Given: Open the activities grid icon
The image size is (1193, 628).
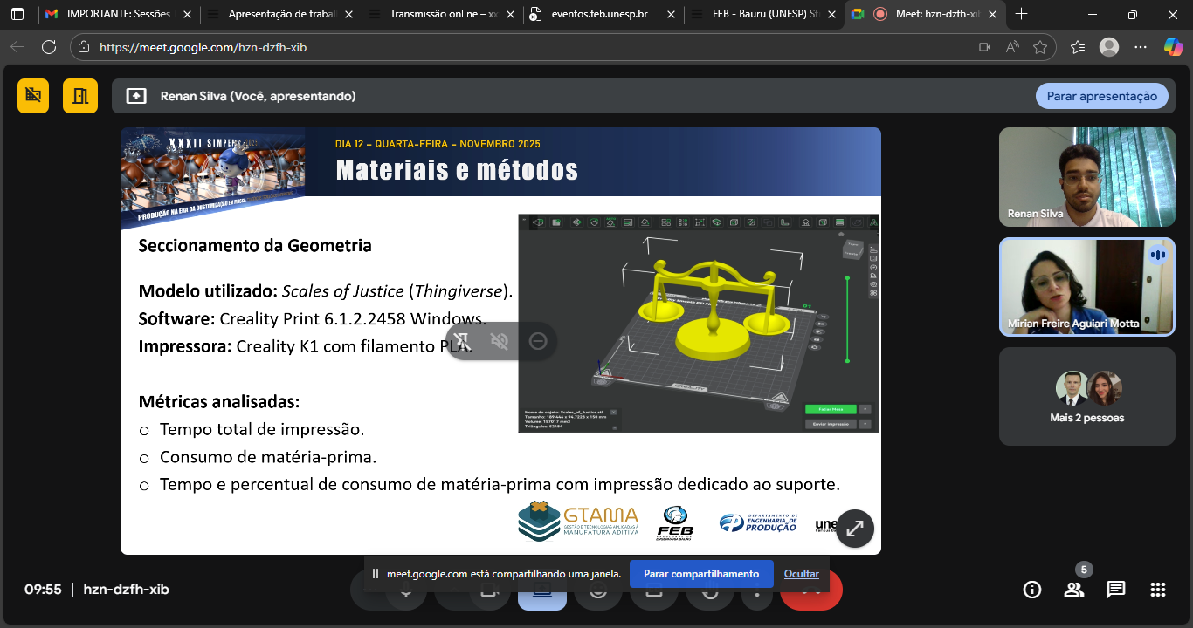Looking at the screenshot, I should point(1158,590).
